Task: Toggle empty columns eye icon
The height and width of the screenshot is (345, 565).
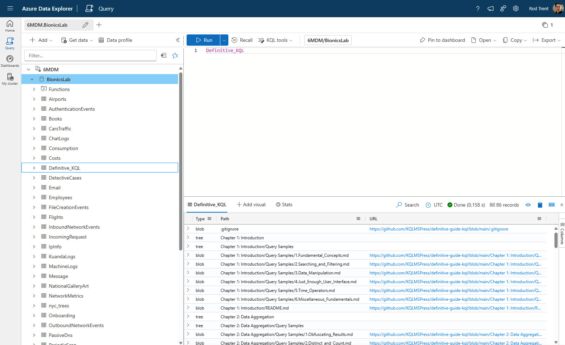Action: coord(528,205)
